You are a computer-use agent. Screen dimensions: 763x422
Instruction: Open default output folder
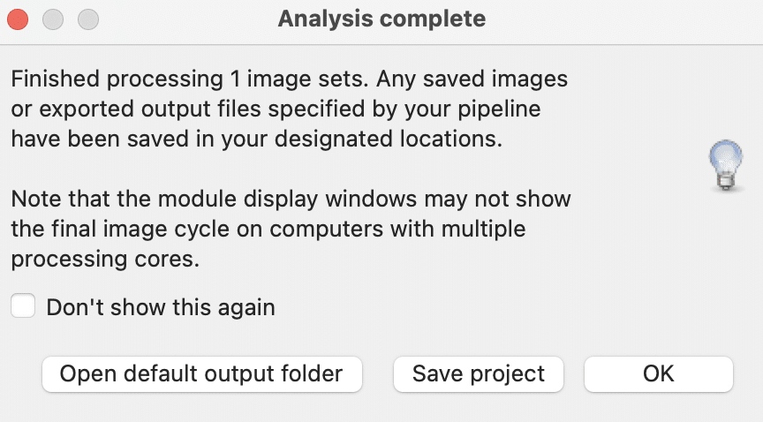coord(202,373)
